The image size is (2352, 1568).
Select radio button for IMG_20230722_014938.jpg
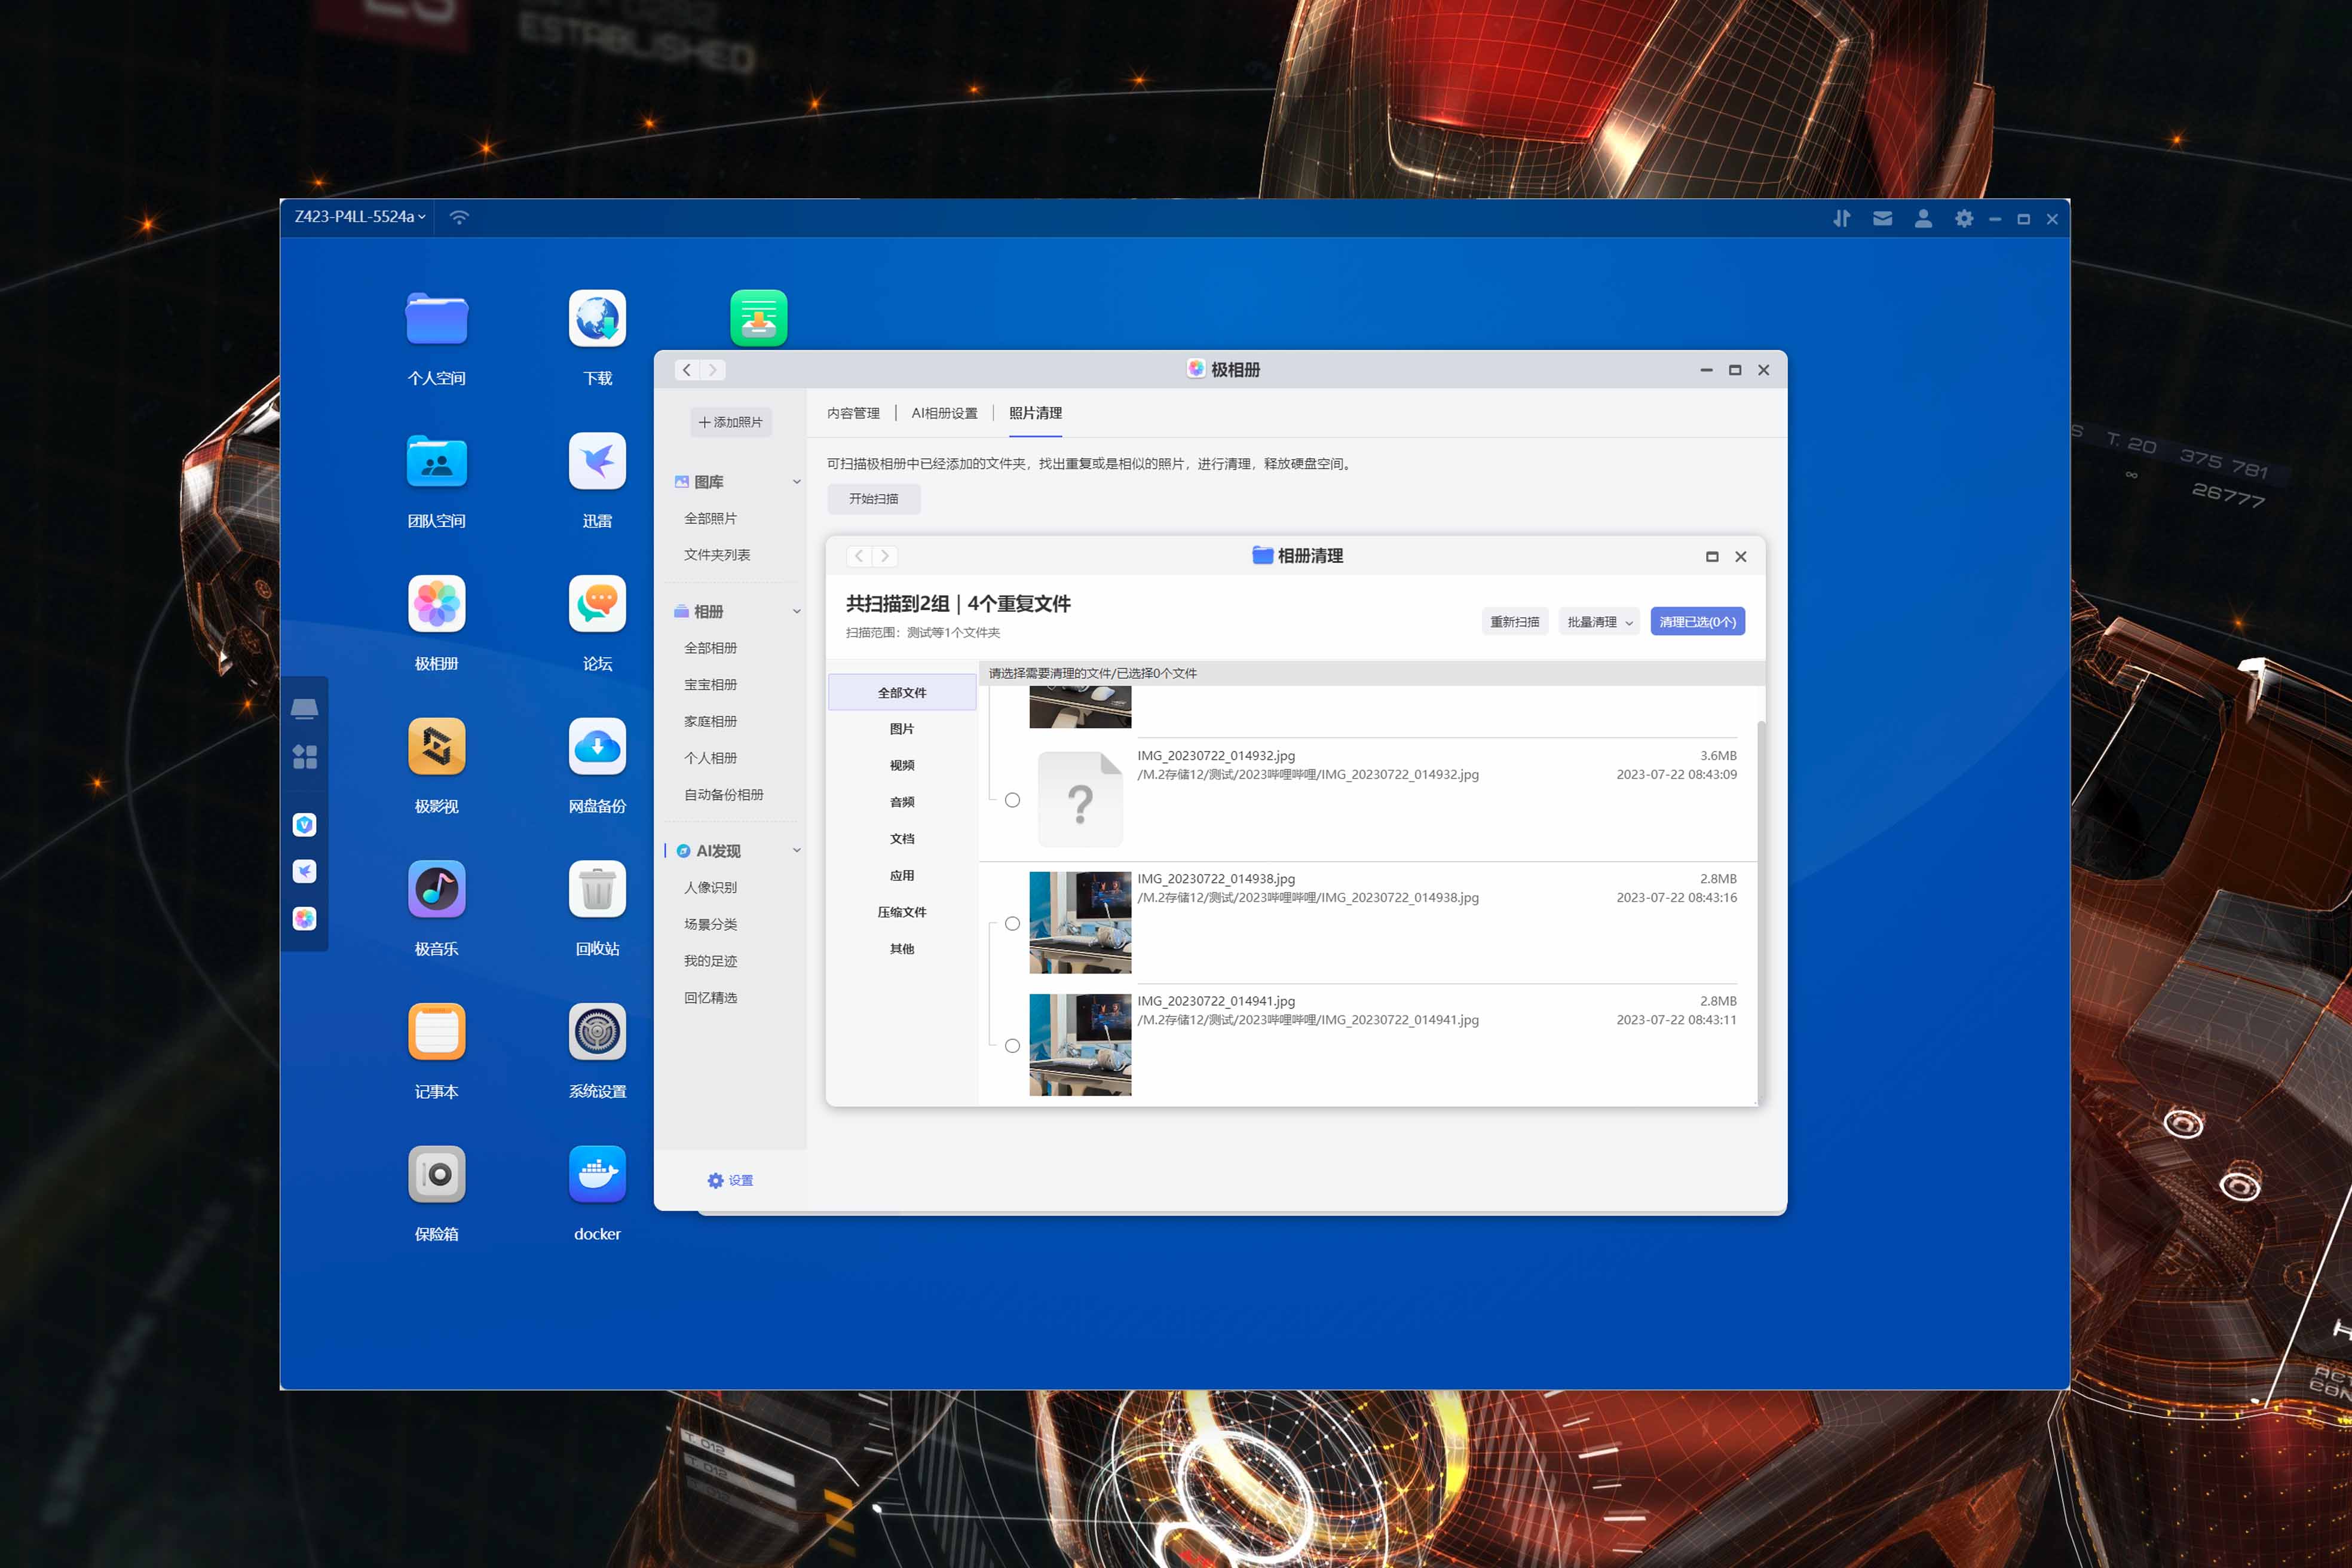click(x=1012, y=923)
